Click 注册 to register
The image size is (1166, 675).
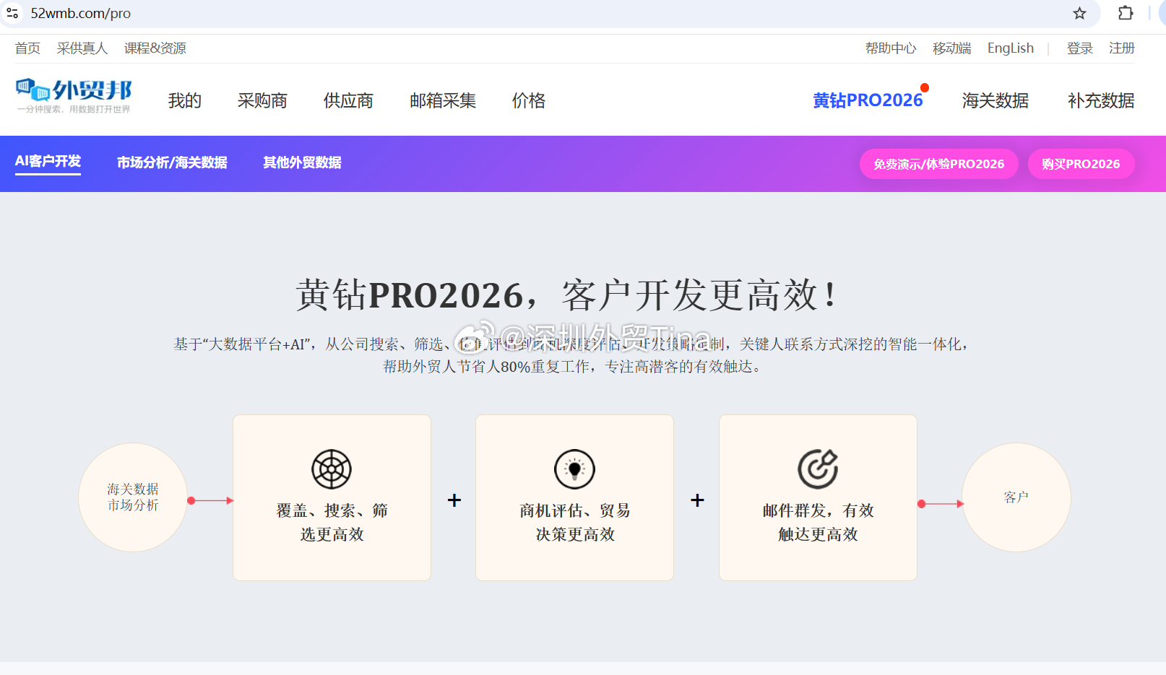1122,48
